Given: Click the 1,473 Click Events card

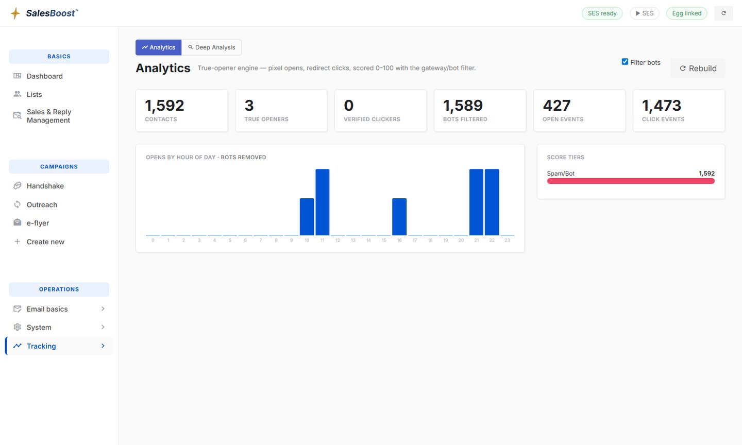Looking at the screenshot, I should tap(679, 111).
